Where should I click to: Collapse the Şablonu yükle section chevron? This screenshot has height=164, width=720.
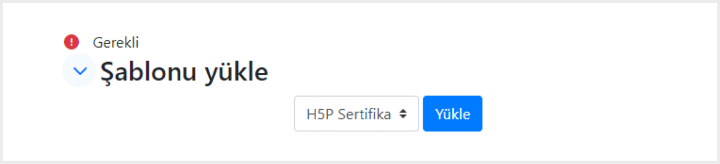pyautogui.click(x=80, y=71)
